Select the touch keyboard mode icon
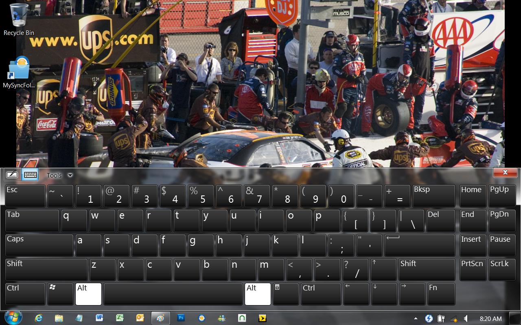This screenshot has height=325, width=521. tap(31, 175)
